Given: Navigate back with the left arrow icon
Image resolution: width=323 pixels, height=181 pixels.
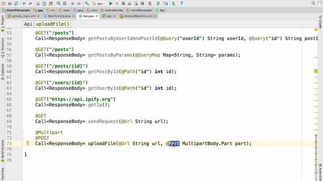Looking at the screenshot, I should coord(73,4).
